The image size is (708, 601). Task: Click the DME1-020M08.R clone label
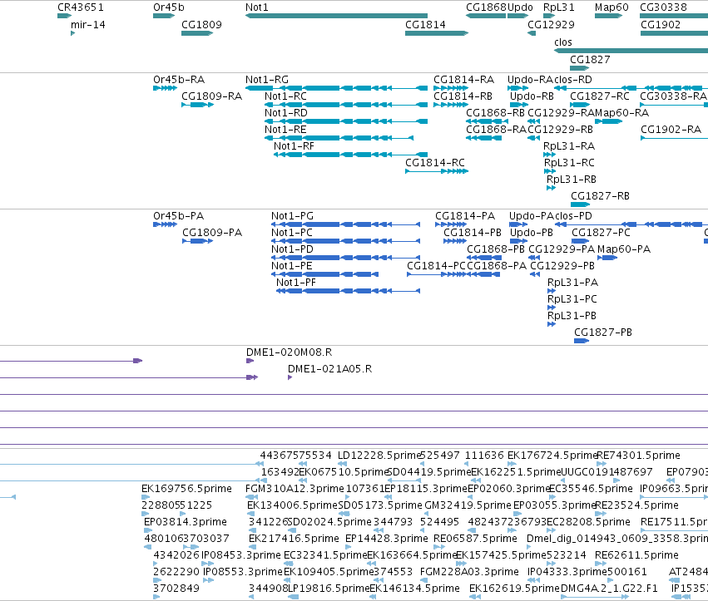pos(289,352)
